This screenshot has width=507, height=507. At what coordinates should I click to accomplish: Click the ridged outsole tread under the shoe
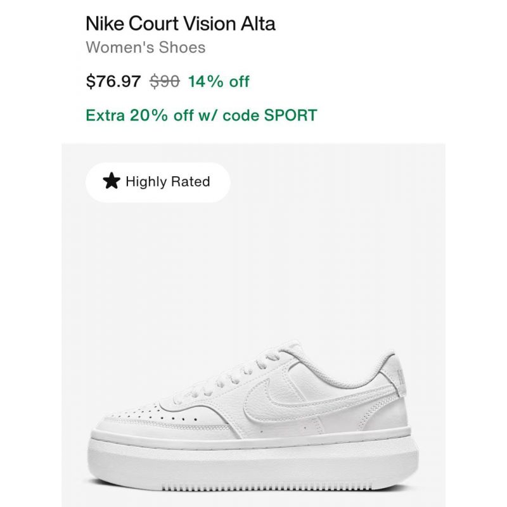coord(267,487)
